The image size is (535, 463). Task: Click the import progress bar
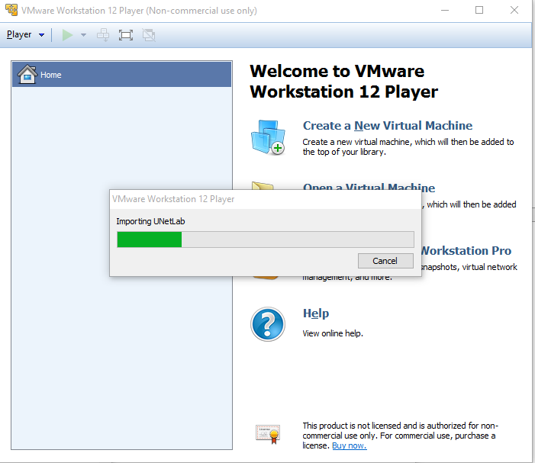266,240
